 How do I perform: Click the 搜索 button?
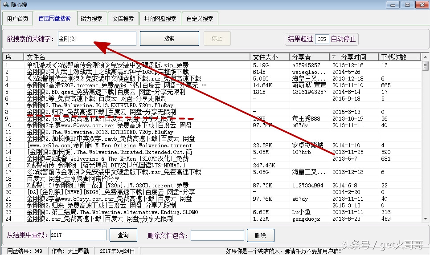[x=169, y=38]
